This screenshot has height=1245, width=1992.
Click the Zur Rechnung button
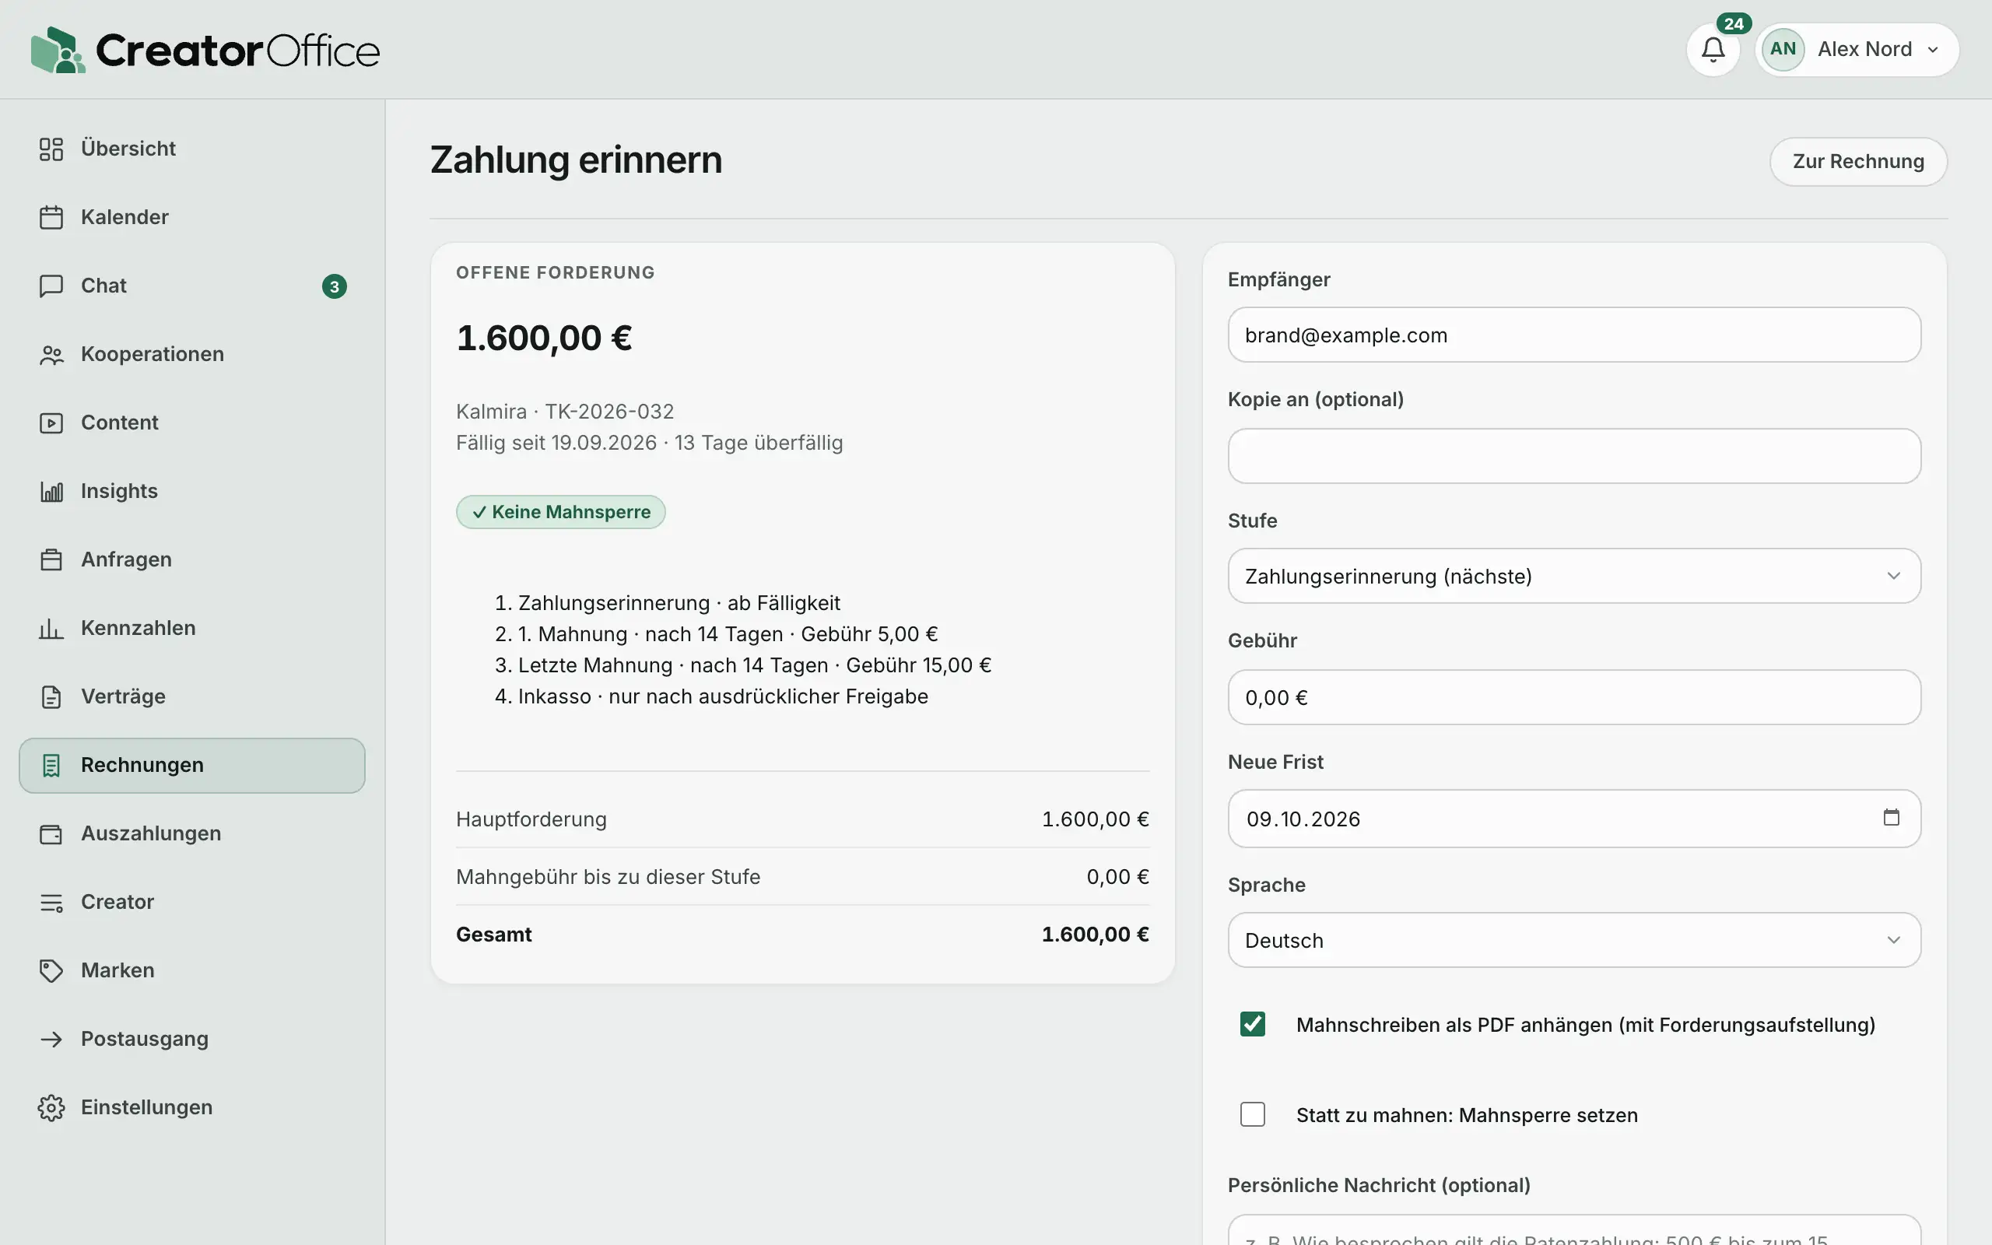point(1858,161)
